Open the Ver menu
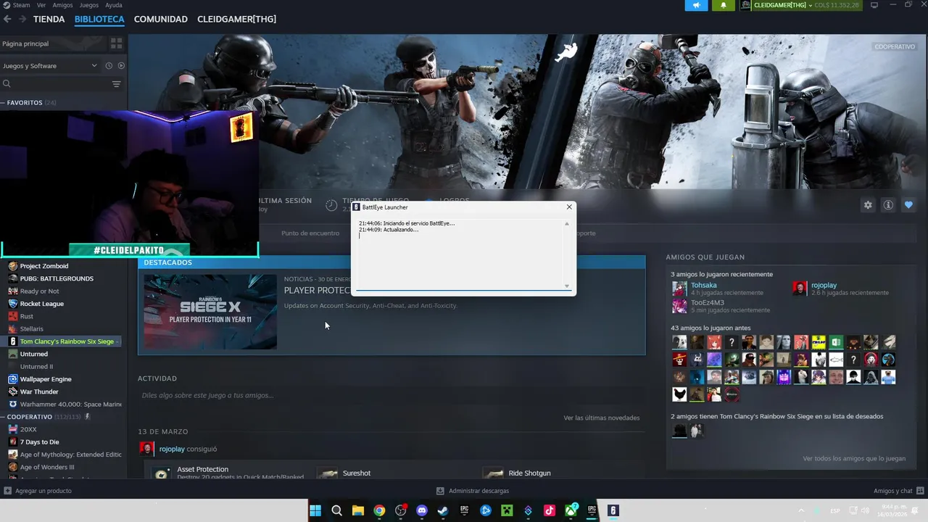This screenshot has width=928, height=522. [x=41, y=5]
